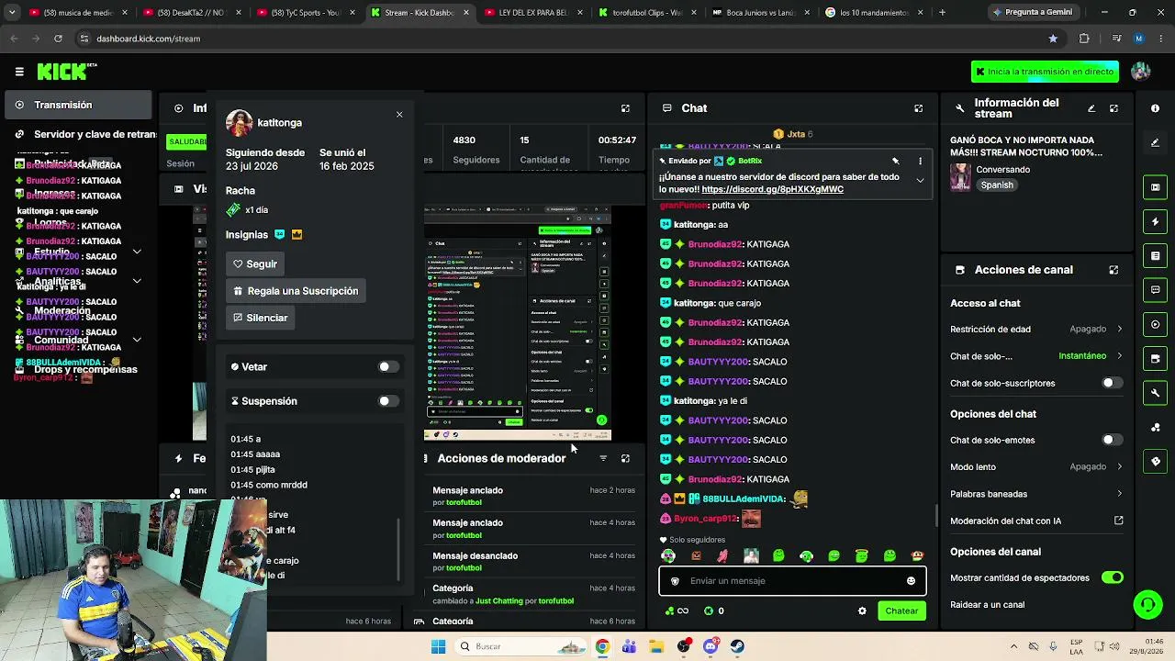Toggle the stream preview widget in the right rail
Viewport: 1175px width, 661px height.
click(x=1155, y=187)
